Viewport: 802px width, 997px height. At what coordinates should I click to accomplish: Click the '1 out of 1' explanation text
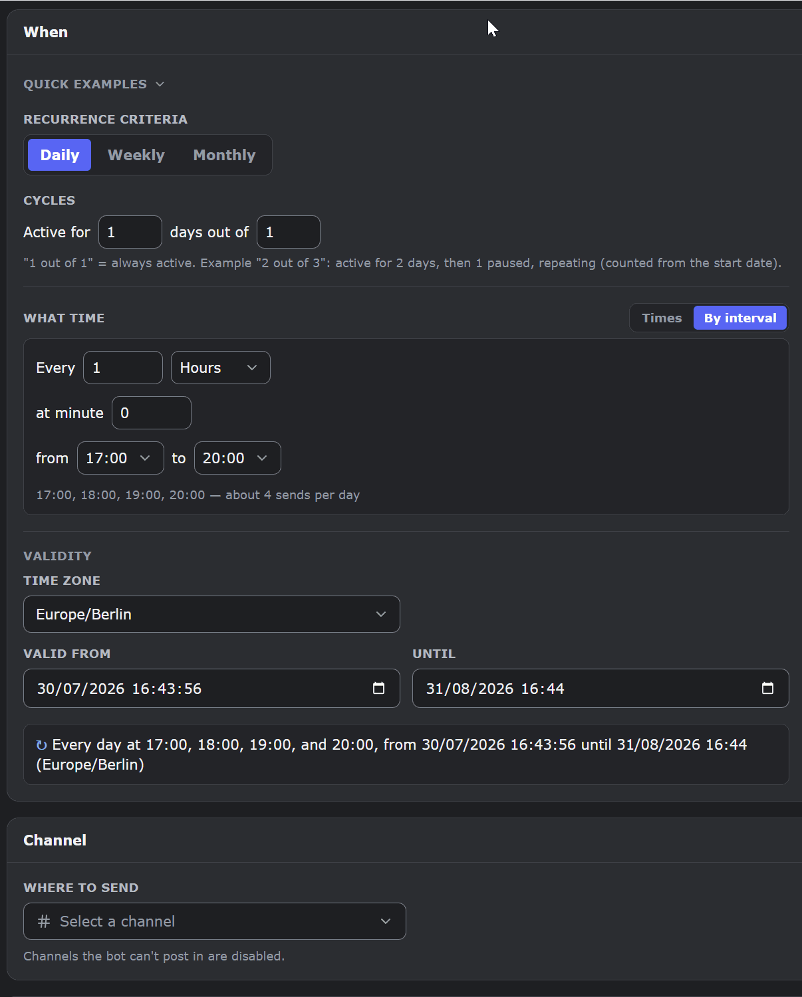click(x=402, y=263)
